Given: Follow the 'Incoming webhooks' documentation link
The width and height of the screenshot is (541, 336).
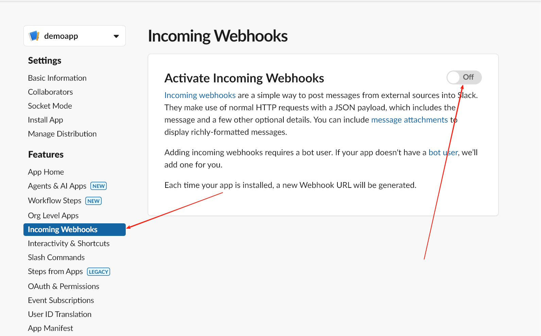Looking at the screenshot, I should pos(200,95).
